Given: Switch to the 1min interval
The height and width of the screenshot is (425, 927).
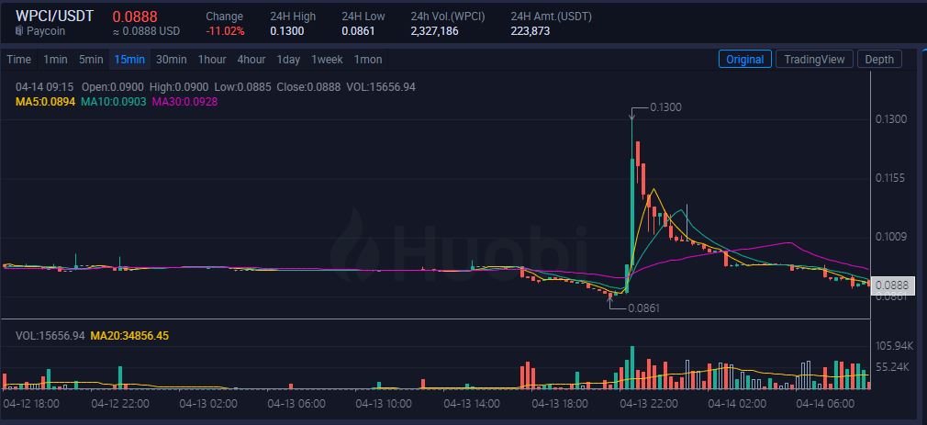Looking at the screenshot, I should 55,59.
